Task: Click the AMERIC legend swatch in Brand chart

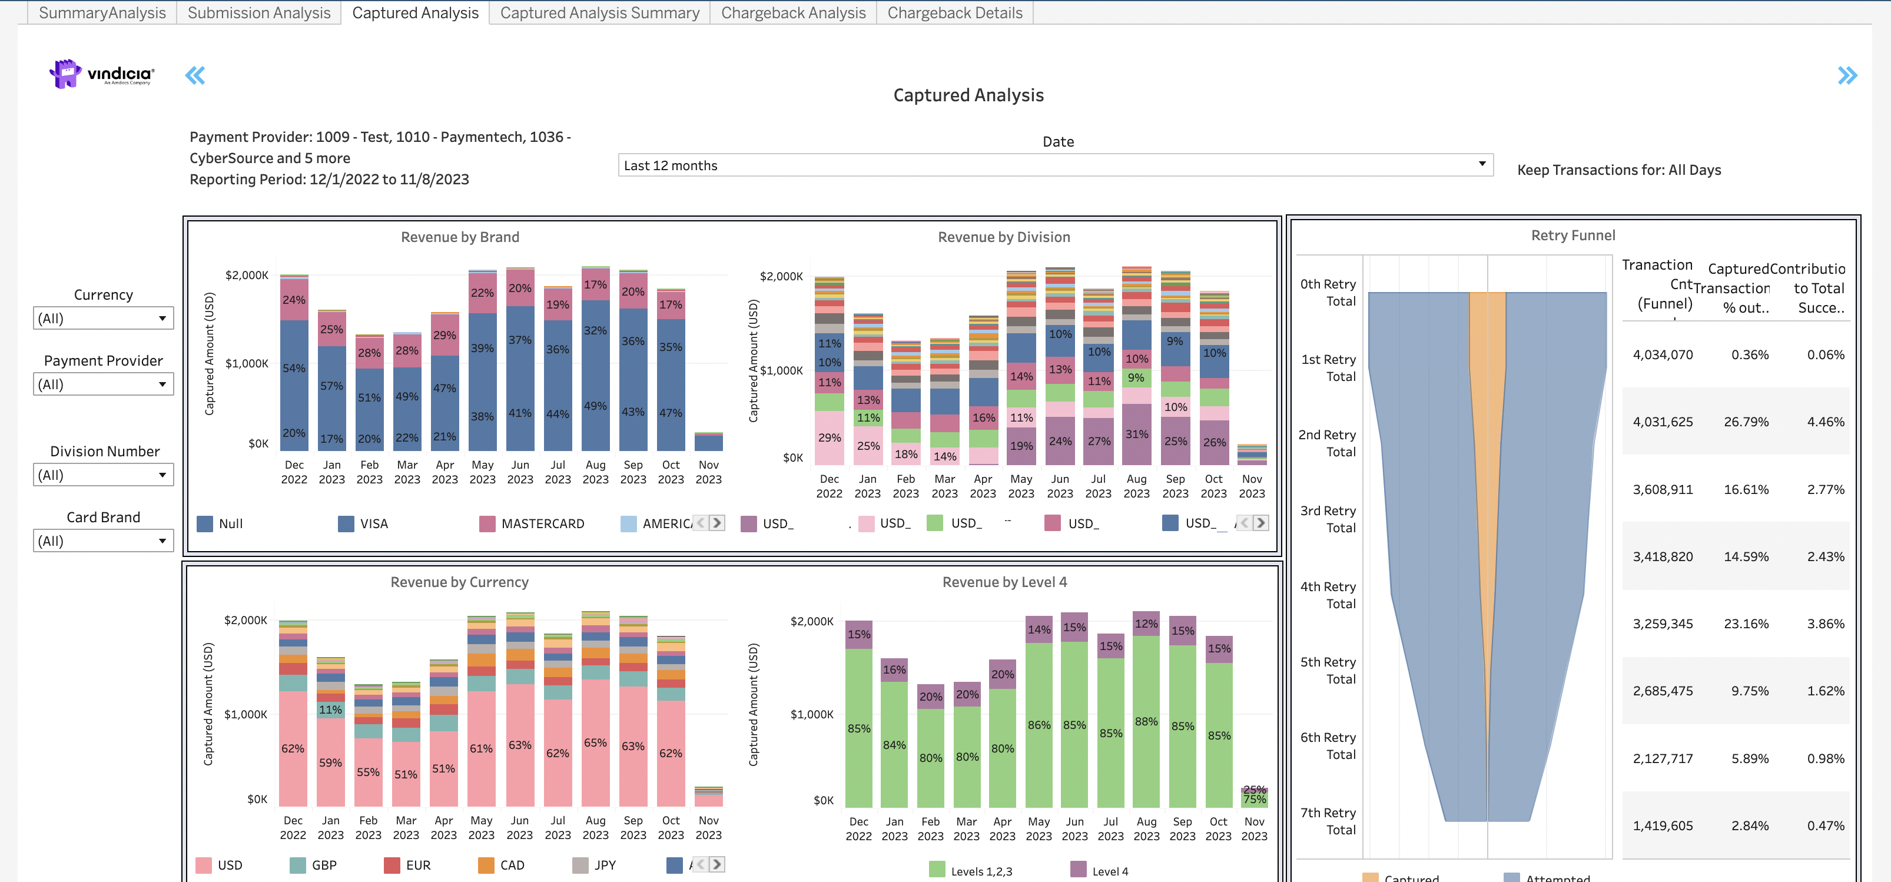Action: 628,523
